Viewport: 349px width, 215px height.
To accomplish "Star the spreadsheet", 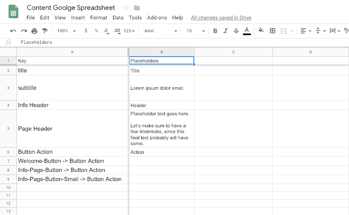I will [x=126, y=8].
